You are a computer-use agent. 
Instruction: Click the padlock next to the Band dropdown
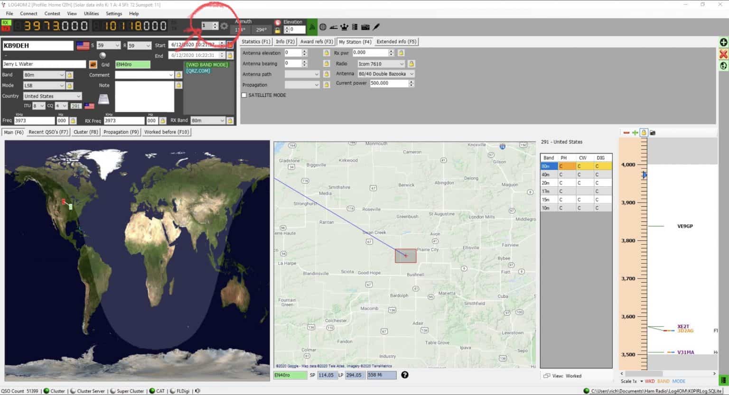point(70,74)
